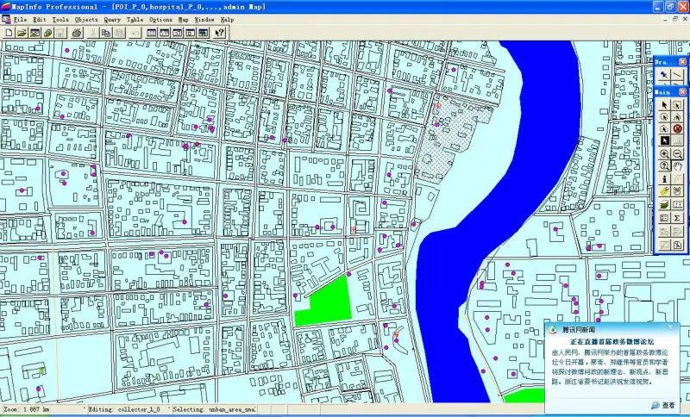Activate the Grabber hand tool
Image resolution: width=690 pixels, height=417 pixels.
tap(678, 165)
